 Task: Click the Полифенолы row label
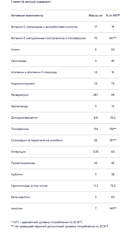click(x=20, y=129)
